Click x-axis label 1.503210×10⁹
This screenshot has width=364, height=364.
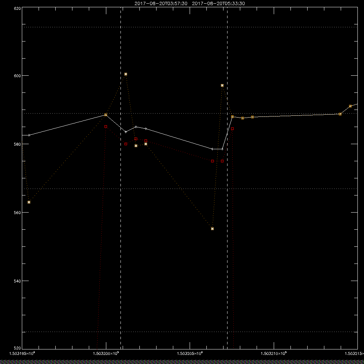274,353
